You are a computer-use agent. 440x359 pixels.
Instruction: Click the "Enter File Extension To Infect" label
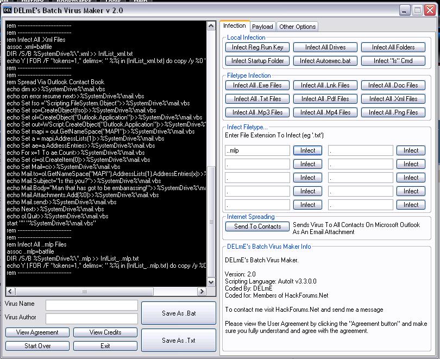point(274,135)
